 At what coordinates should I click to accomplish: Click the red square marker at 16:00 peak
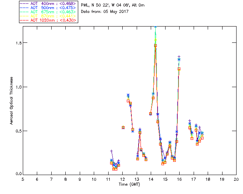tap(179, 69)
